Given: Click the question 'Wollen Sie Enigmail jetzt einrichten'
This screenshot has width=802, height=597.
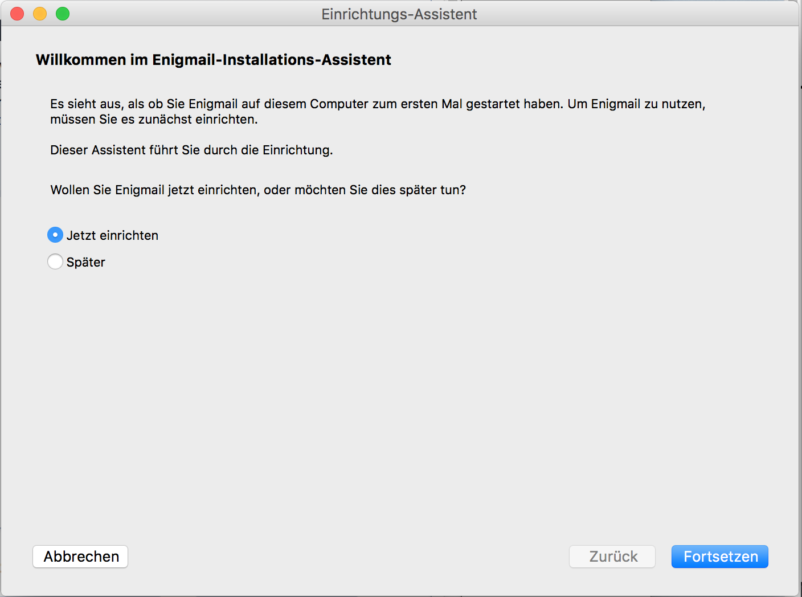Looking at the screenshot, I should [x=257, y=190].
